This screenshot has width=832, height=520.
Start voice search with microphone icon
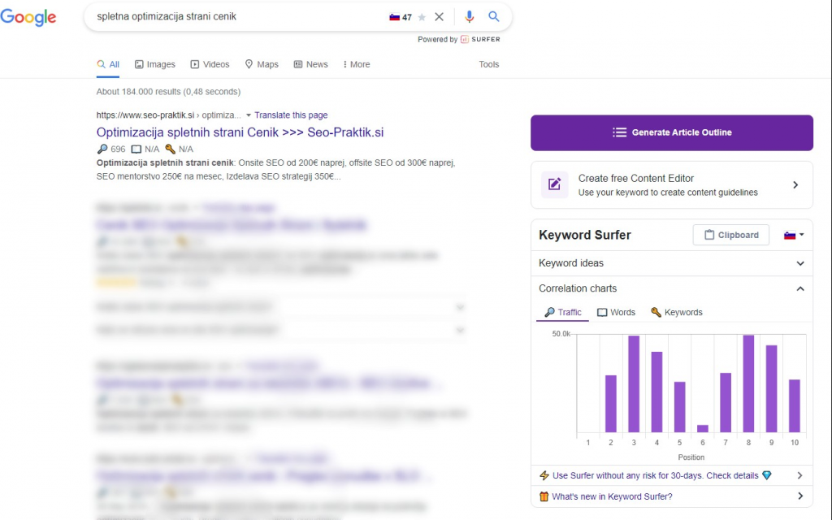(469, 17)
